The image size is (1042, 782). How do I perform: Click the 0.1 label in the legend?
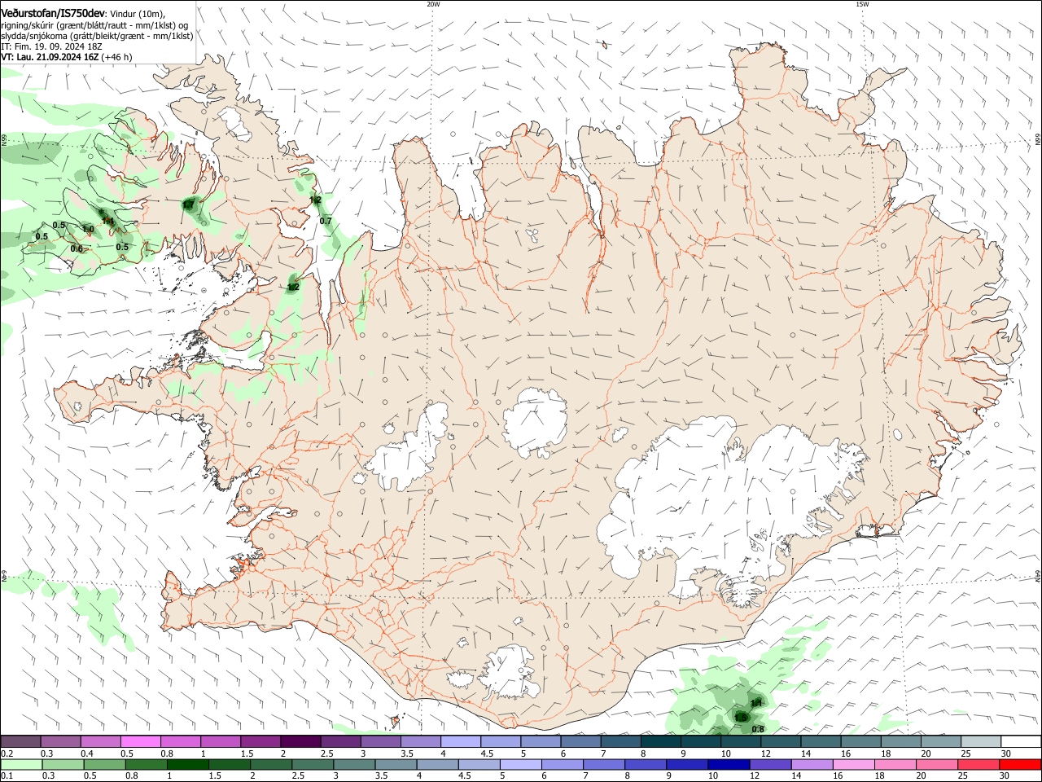[x=7, y=775]
